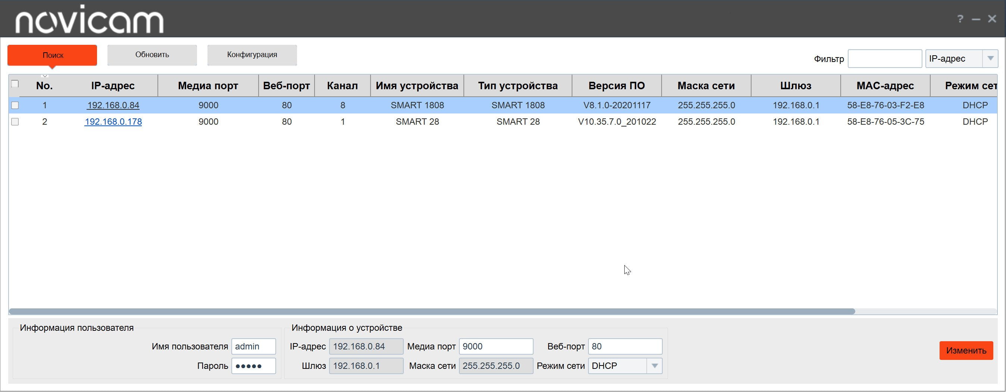Image resolution: width=1006 pixels, height=392 pixels.
Task: Click the disabled Шлюз field 192.168.0.1
Action: click(366, 366)
